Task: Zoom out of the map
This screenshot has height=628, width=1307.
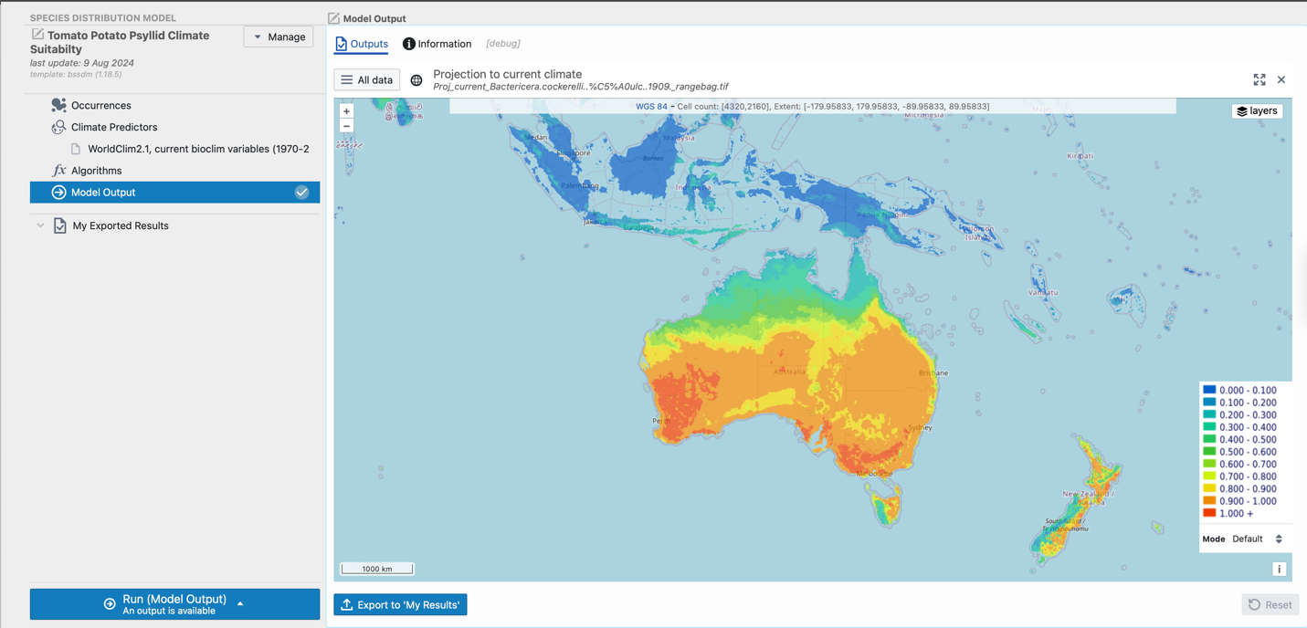Action: click(346, 126)
